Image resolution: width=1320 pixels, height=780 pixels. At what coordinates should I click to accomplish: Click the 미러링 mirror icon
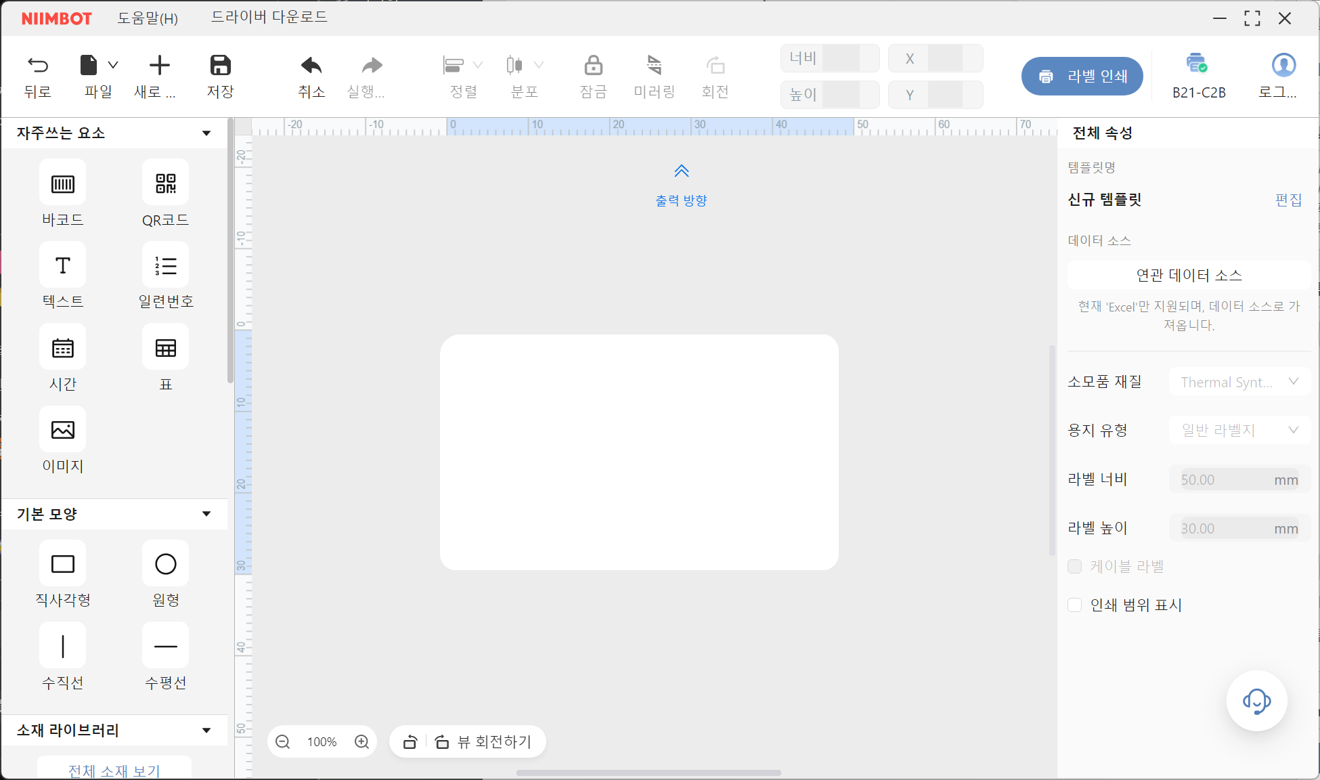tap(654, 65)
